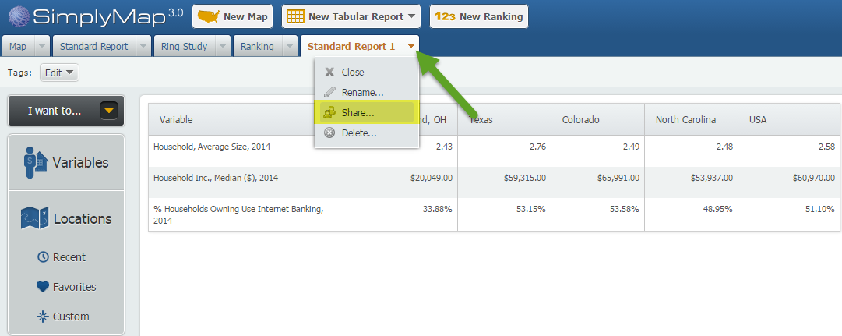Click the X icon beside Close

329,72
